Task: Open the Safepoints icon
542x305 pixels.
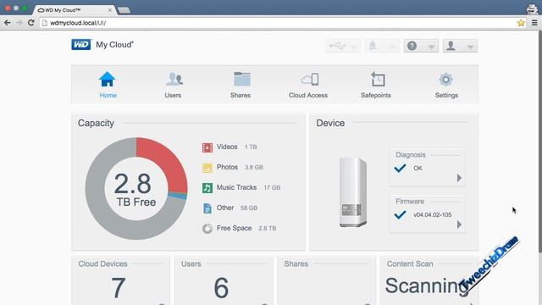Action: (x=378, y=79)
